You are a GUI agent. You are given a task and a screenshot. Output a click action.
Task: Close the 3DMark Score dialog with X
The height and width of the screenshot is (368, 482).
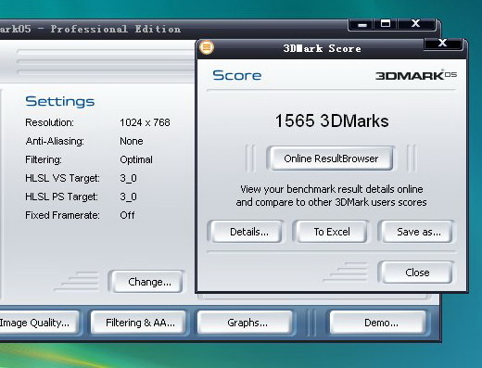[443, 44]
